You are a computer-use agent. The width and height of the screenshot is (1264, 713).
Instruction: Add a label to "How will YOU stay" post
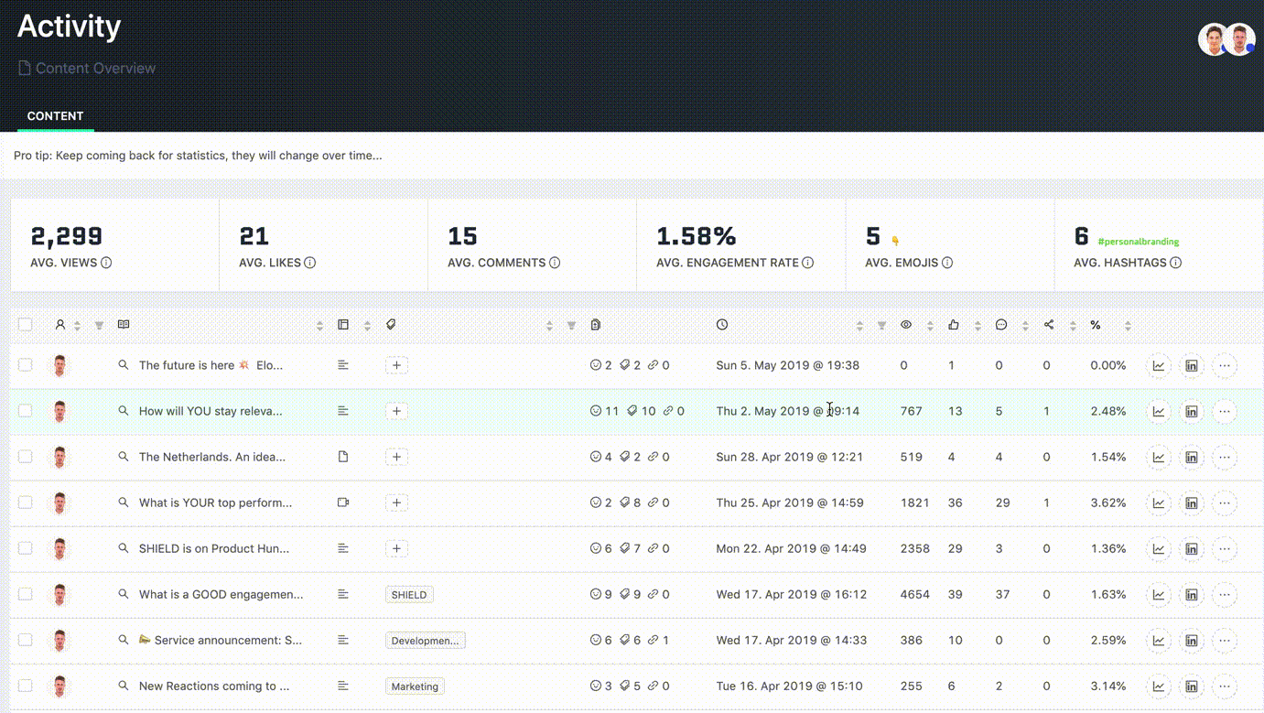[x=396, y=411]
